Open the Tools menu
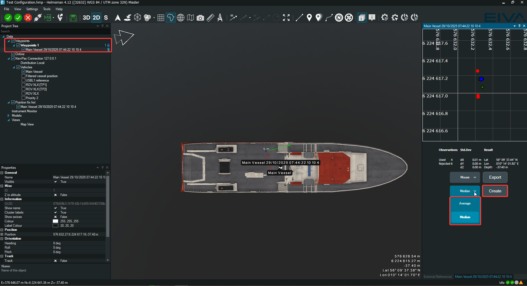 coord(47,9)
